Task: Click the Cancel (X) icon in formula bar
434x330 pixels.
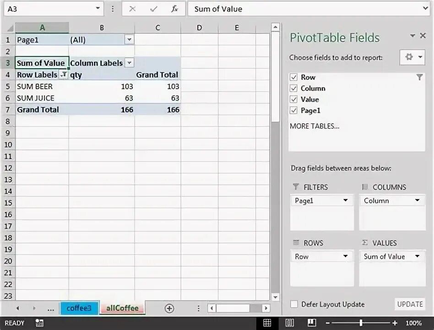Action: [132, 8]
